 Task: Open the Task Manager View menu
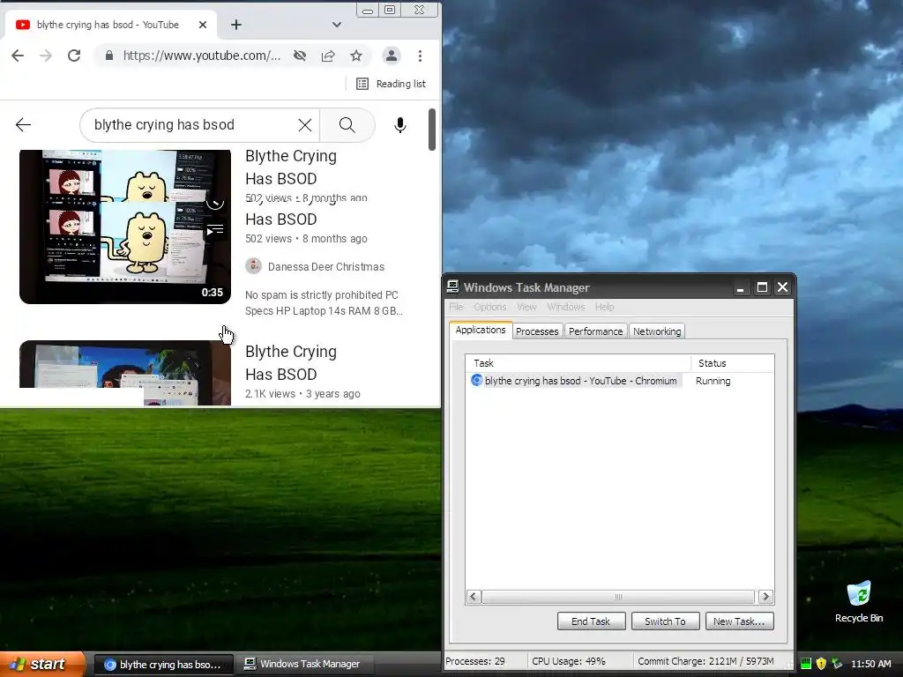[x=526, y=307]
